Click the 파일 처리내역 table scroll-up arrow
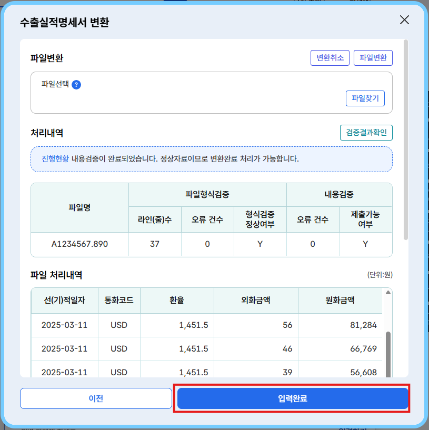This screenshot has height=430, width=429. click(388, 292)
